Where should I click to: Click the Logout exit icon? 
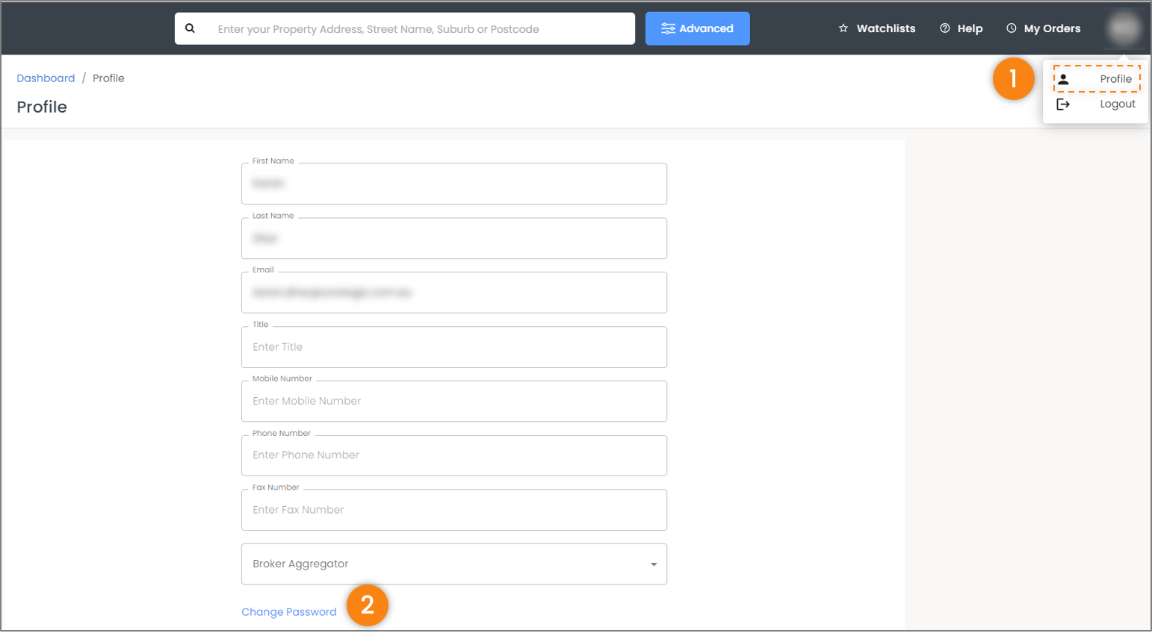(1063, 105)
